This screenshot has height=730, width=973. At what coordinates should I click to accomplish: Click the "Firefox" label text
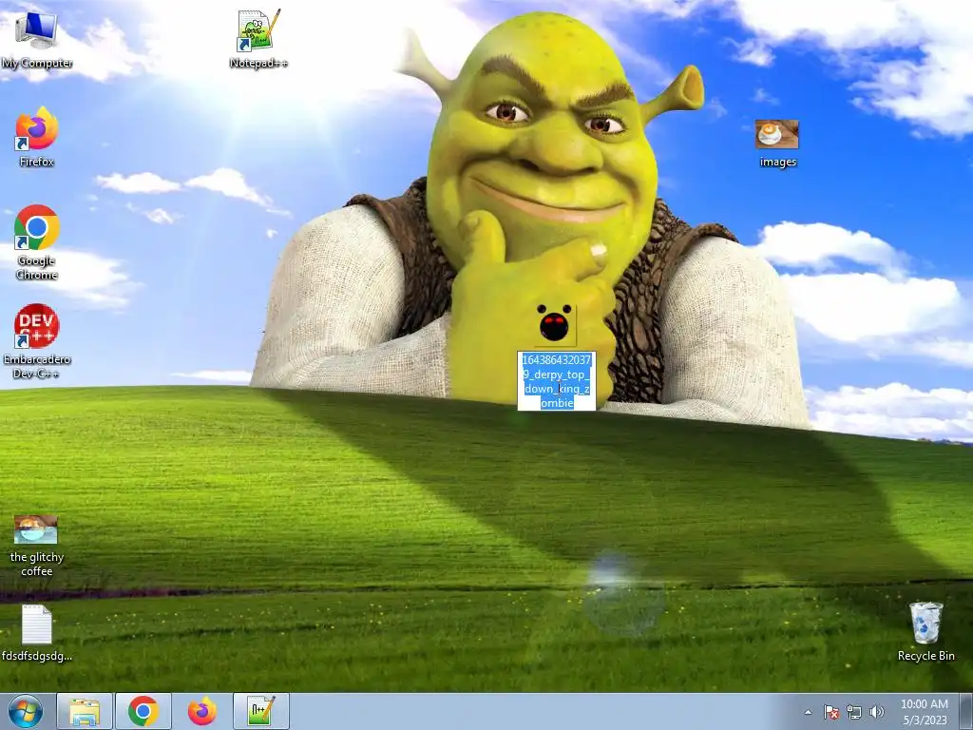click(x=37, y=162)
